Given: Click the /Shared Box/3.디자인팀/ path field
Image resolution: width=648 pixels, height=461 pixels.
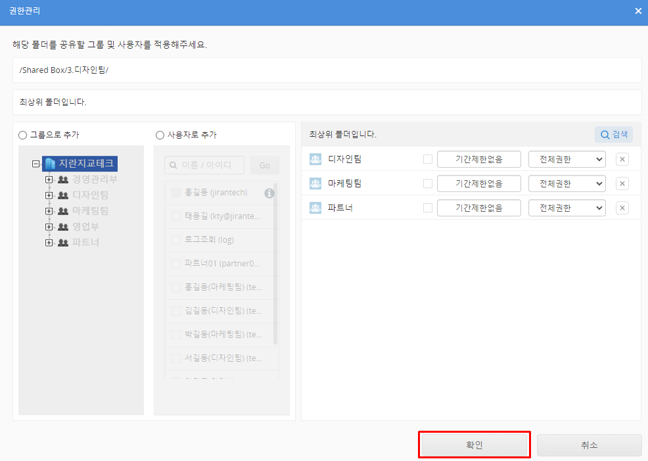Looking at the screenshot, I should click(x=327, y=70).
